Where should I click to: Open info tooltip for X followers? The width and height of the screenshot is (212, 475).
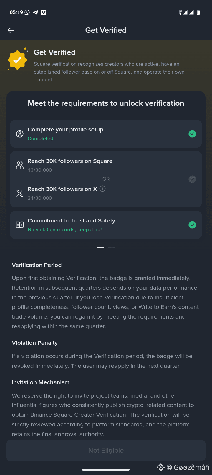102,189
